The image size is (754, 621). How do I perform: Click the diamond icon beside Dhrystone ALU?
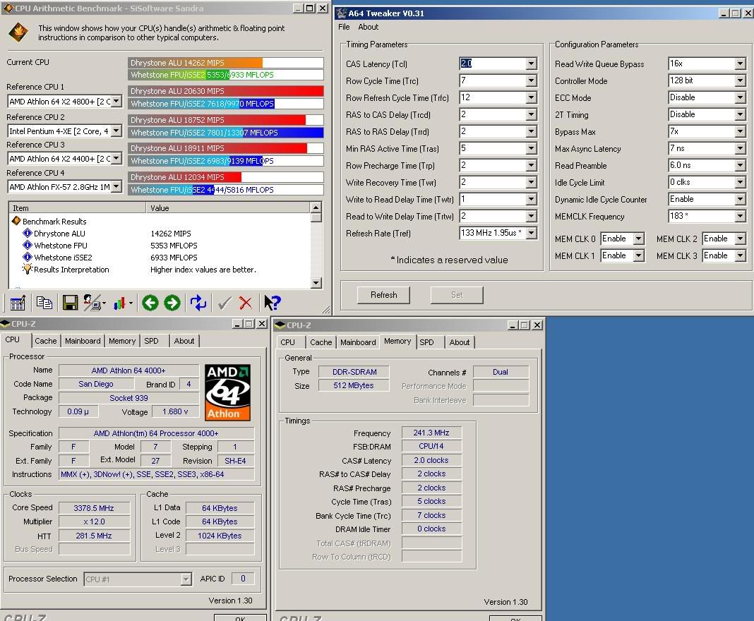point(28,233)
